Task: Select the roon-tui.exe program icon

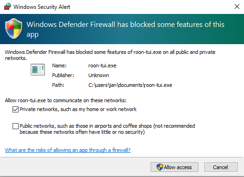Action: (38, 70)
